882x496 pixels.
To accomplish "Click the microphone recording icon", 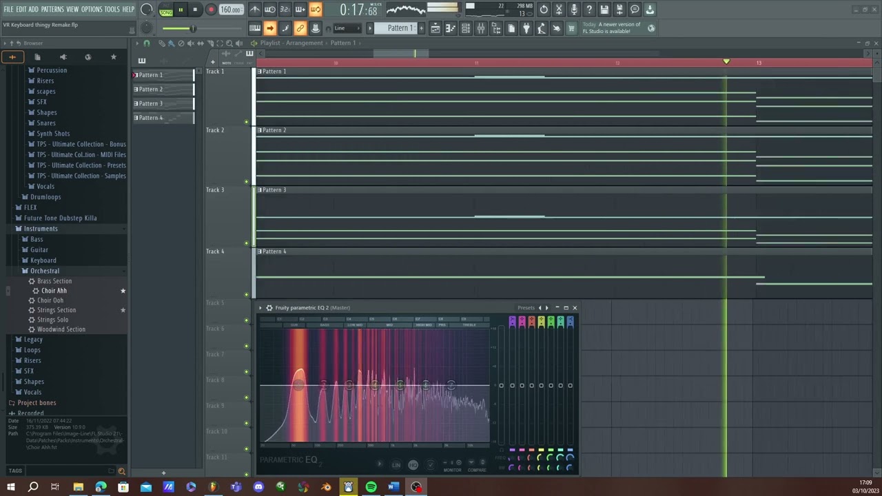I will [574, 10].
